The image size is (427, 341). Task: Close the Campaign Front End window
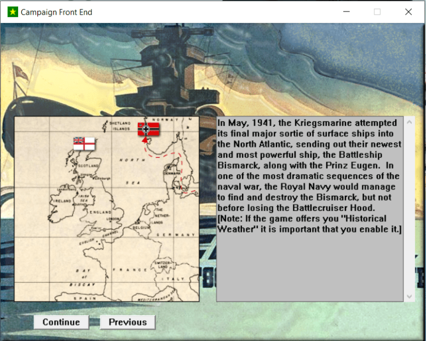(408, 12)
